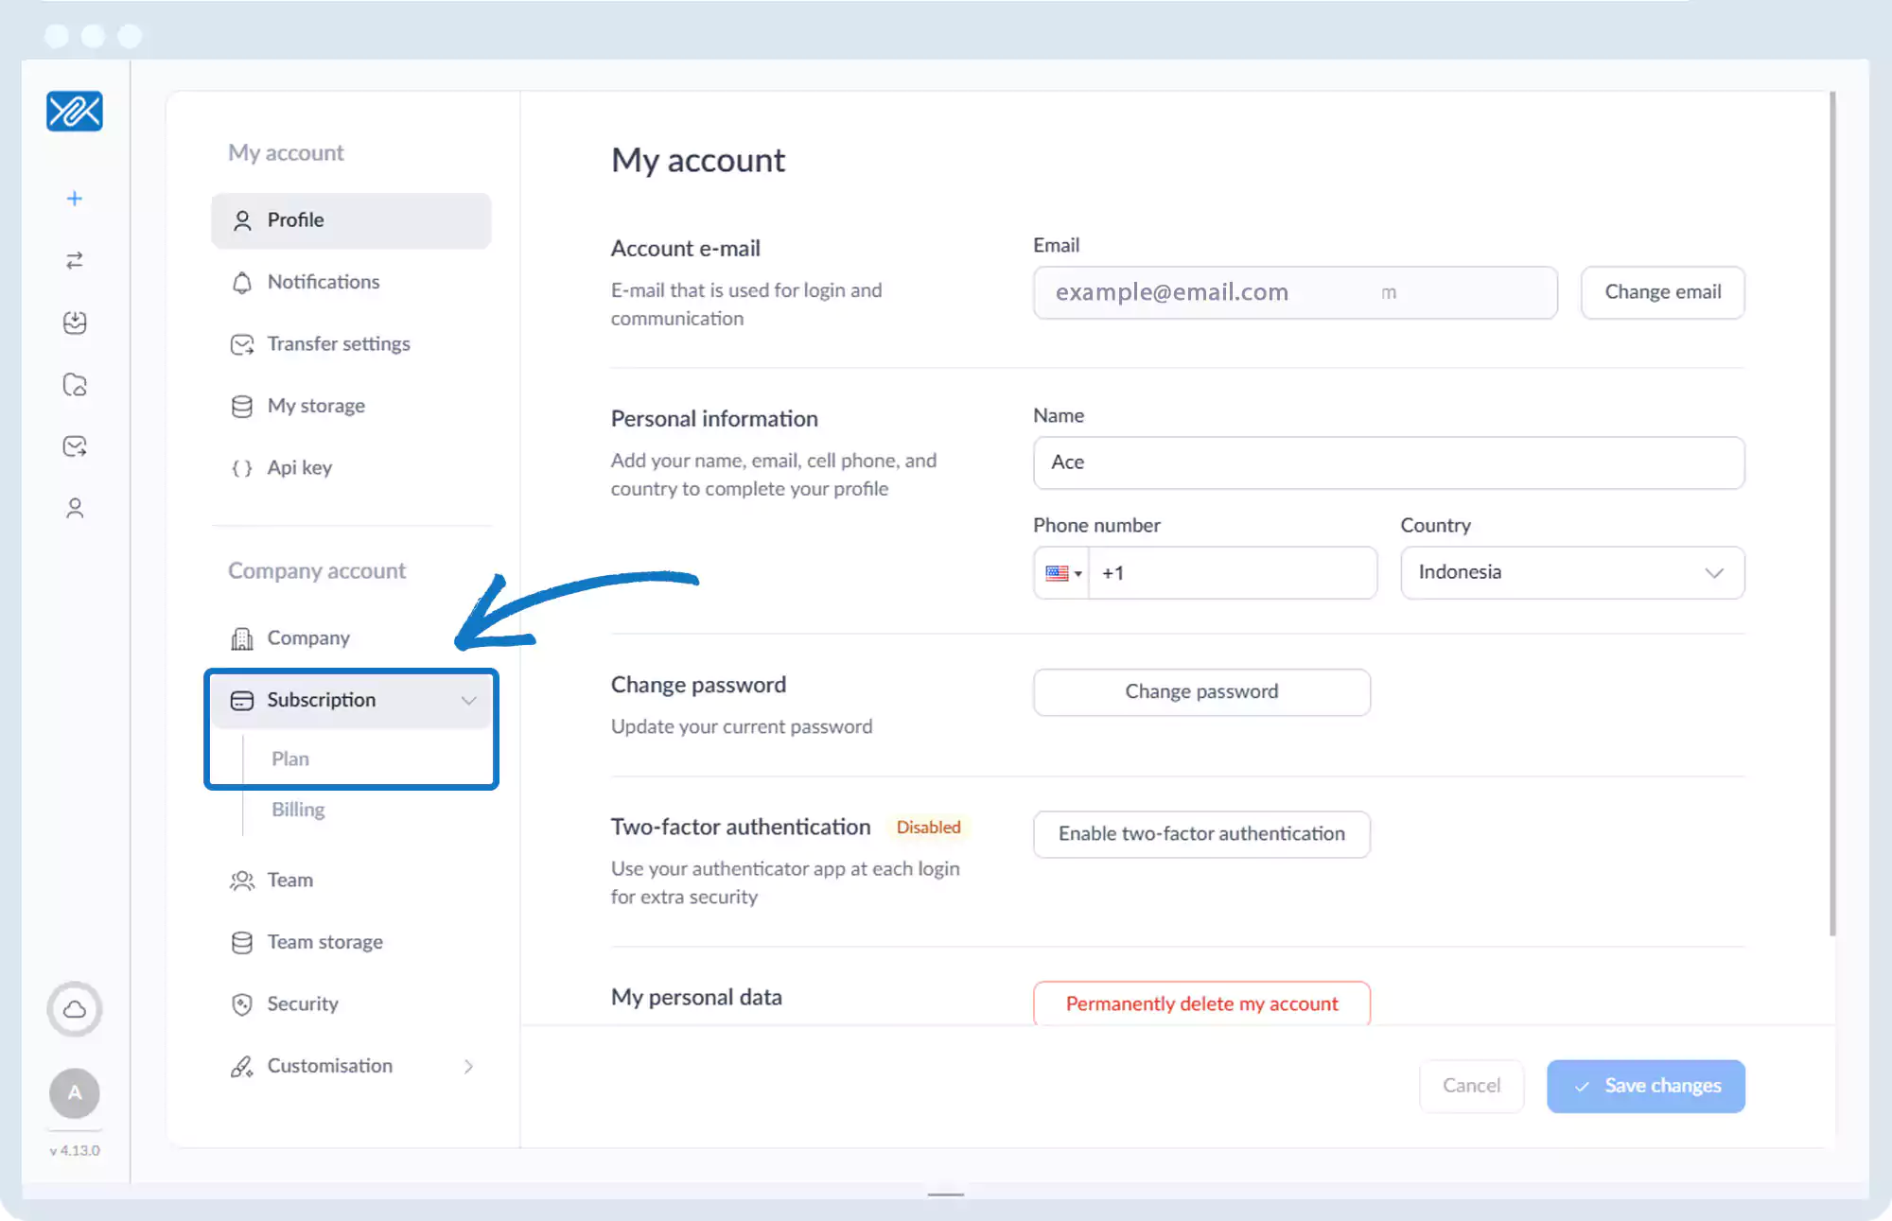The height and width of the screenshot is (1221, 1892).
Task: Select the Plan item under Subscription
Action: (290, 759)
